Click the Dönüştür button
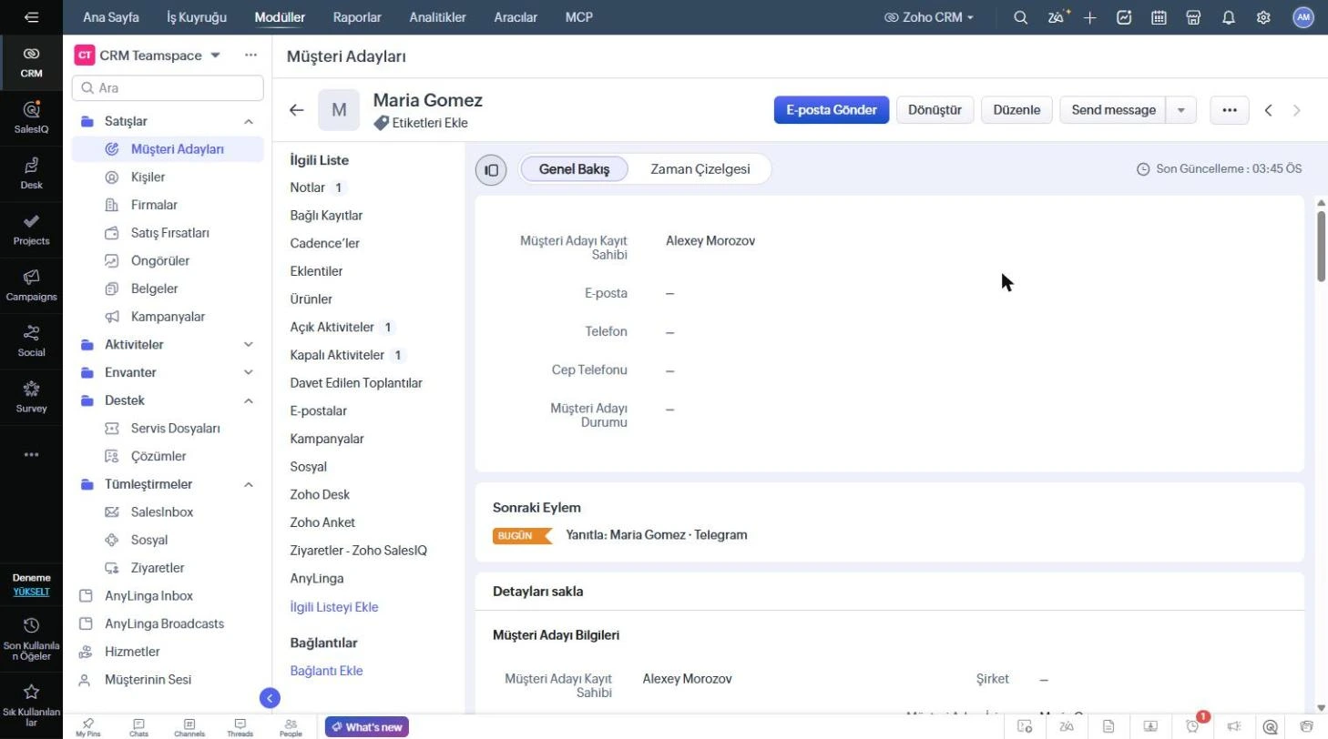Screen dimensions: 1328x739 tap(935, 110)
